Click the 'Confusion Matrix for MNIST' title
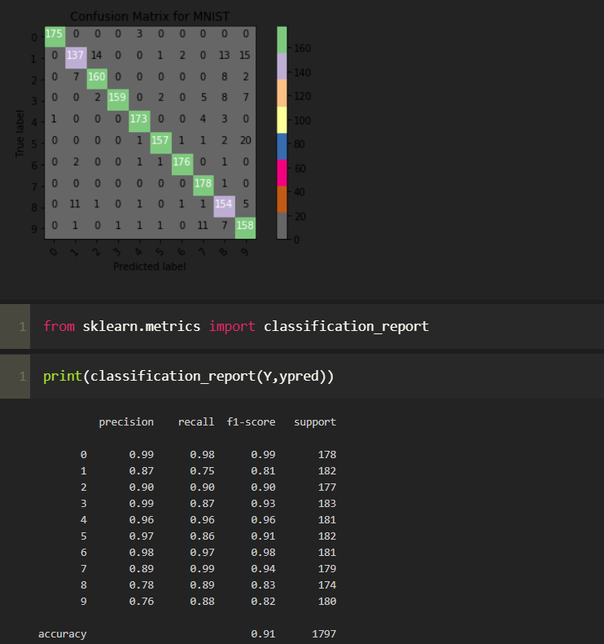 [x=150, y=16]
